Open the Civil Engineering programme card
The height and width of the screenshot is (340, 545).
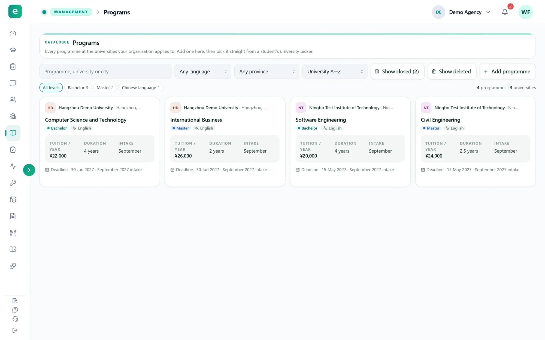[x=476, y=142]
